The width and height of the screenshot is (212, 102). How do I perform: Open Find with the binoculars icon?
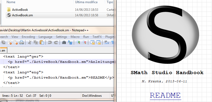coord(64,43)
